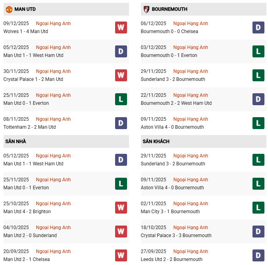Image resolution: width=268 pixels, height=265 pixels.
Task: Select D badge beside Leeds Utd 2 - 2 Bournemouth
Action: coord(258,255)
